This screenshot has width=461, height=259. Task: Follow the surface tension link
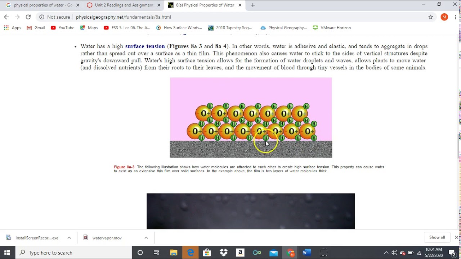pos(145,46)
